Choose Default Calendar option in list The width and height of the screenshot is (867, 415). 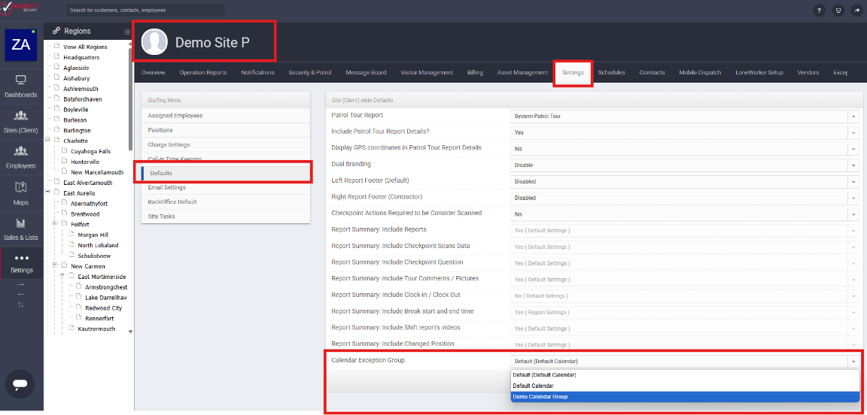[x=685, y=386]
